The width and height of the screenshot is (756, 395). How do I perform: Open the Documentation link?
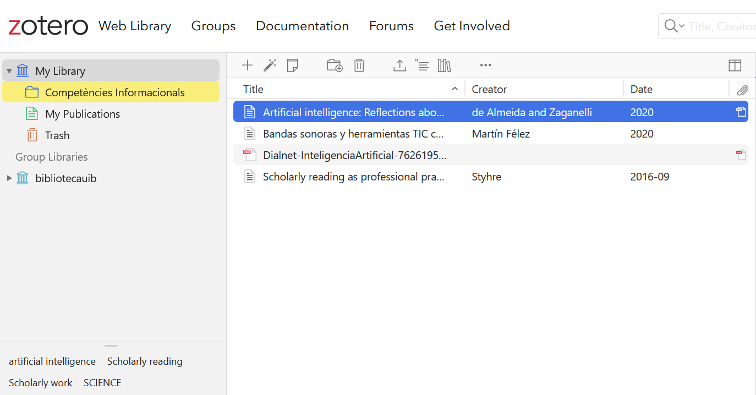(x=302, y=26)
